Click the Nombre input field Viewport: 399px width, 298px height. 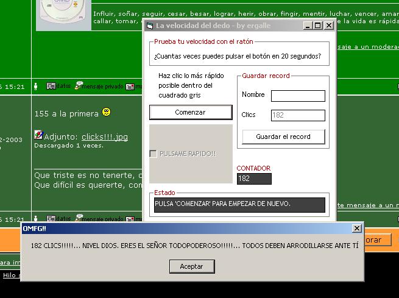(298, 96)
